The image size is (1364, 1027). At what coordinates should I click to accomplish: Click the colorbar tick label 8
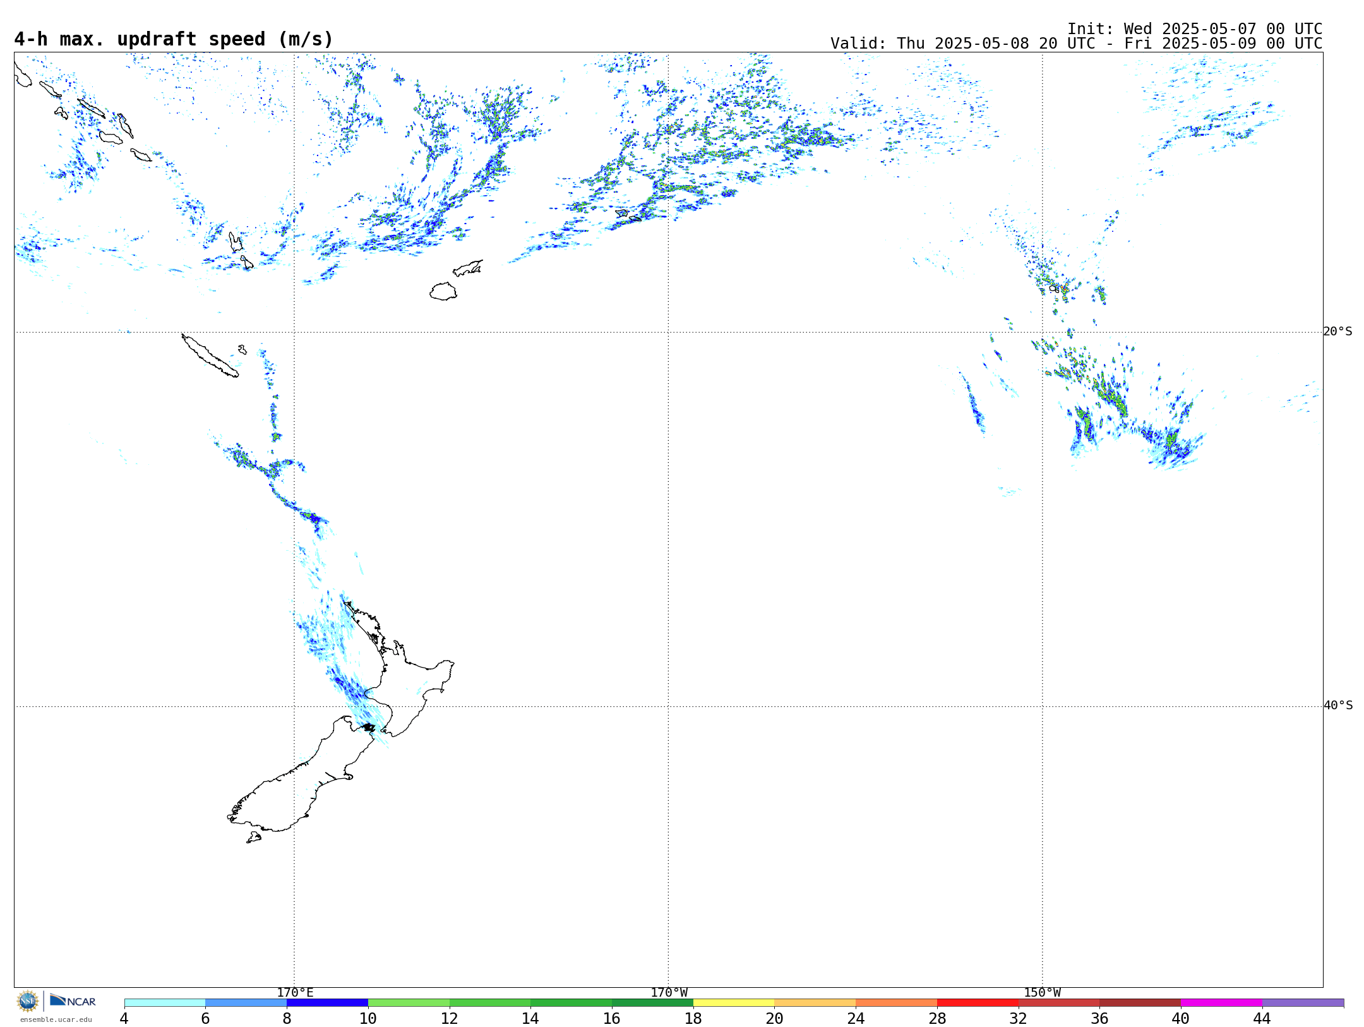287,1018
